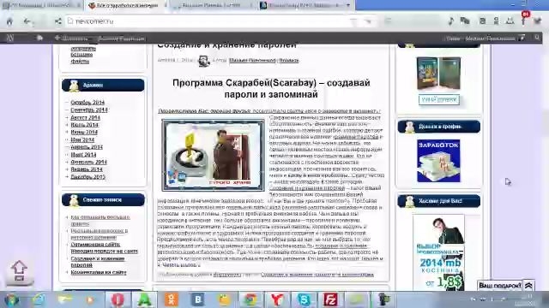Open the address bar dropdown arrow
This screenshot has height=308, width=549.
tap(368, 21)
